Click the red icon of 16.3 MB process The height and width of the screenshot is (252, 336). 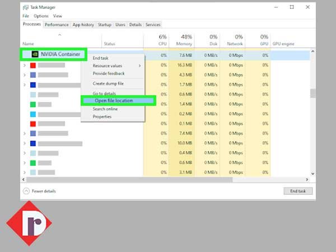pos(33,65)
